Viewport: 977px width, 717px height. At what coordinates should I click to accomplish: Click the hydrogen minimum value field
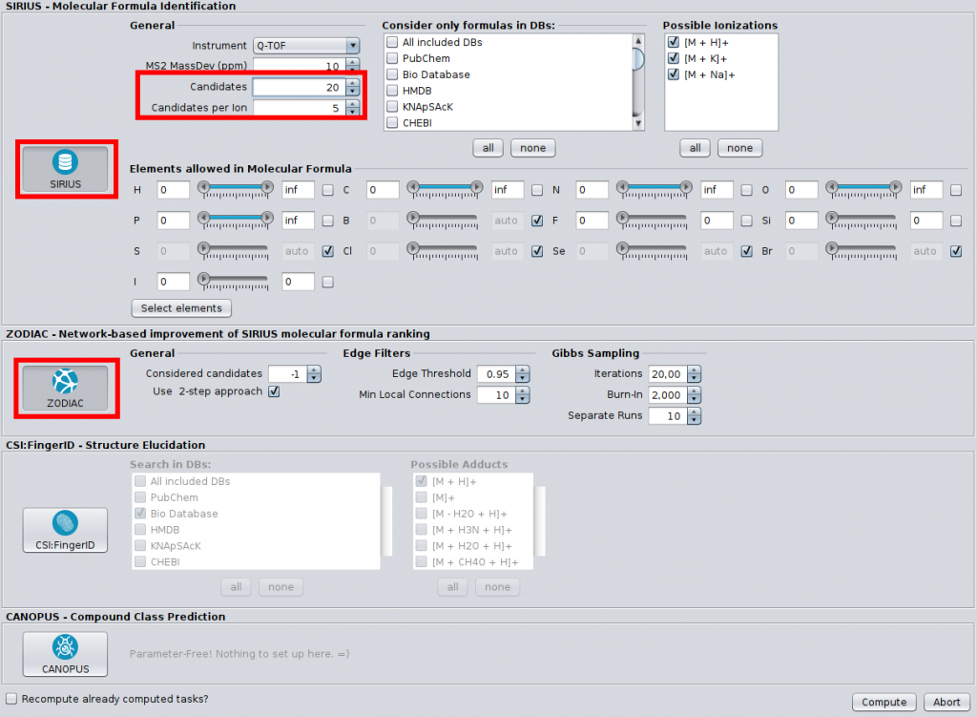(174, 190)
